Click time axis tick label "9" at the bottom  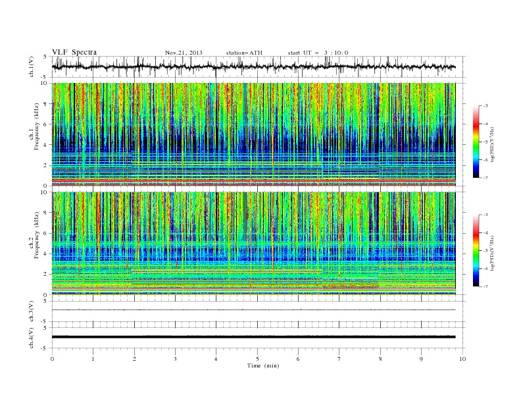[x=421, y=359]
